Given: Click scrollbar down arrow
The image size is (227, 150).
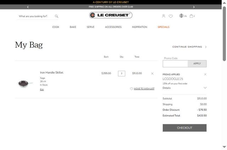Looking at the screenshot, I should pyautogui.click(x=224, y=147).
